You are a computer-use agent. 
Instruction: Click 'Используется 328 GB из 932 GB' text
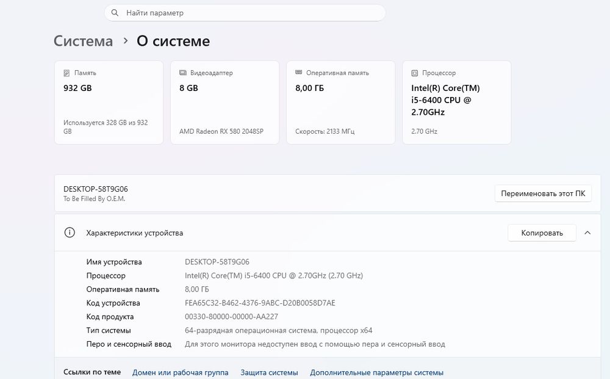pos(106,127)
